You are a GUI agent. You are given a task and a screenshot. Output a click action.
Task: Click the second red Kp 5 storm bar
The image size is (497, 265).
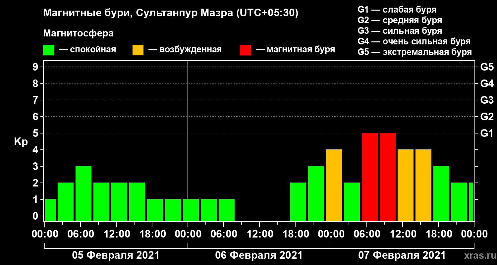(x=388, y=177)
